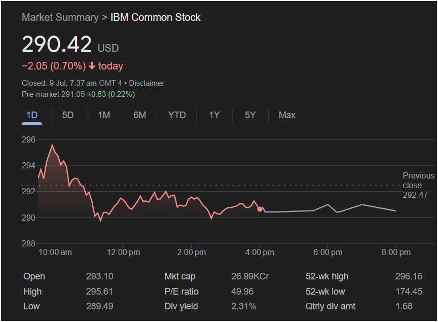Click the 52-wk low value 174.45

coord(409,292)
